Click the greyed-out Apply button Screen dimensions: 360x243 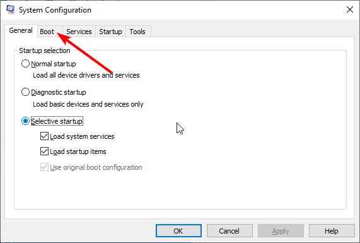pos(281,230)
